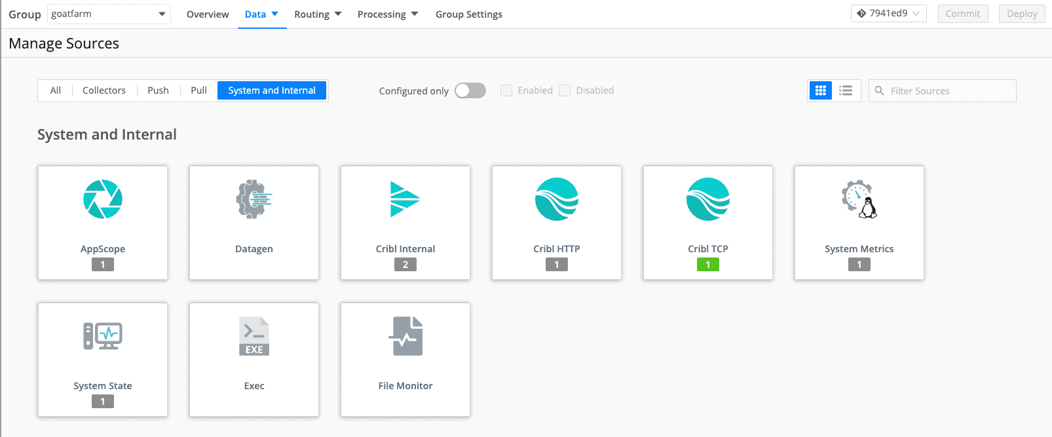Toggle the Configured only switch
Image resolution: width=1052 pixels, height=437 pixels.
[470, 90]
